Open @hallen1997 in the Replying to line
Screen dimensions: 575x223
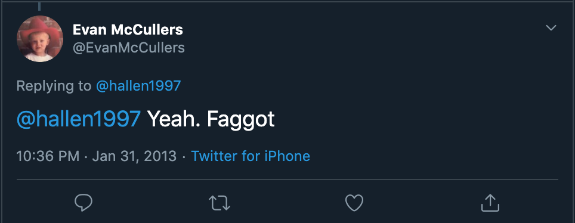(x=138, y=86)
